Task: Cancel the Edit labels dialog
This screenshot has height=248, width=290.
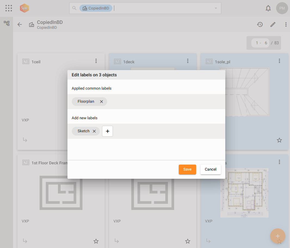Action: 210,169
